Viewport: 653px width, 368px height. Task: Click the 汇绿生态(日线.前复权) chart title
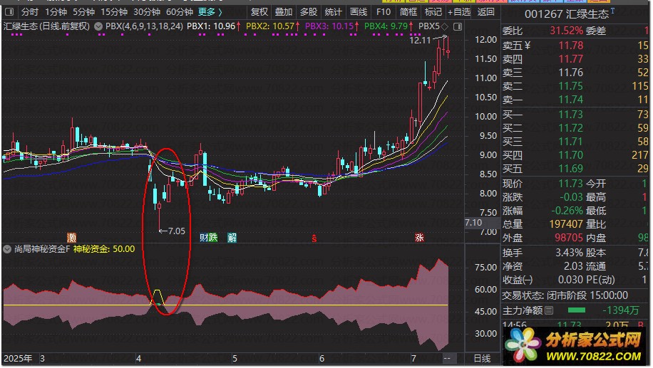(x=46, y=26)
